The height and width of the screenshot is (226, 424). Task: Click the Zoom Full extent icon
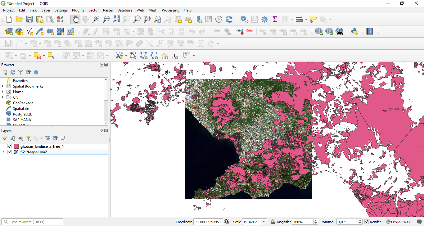(116, 19)
